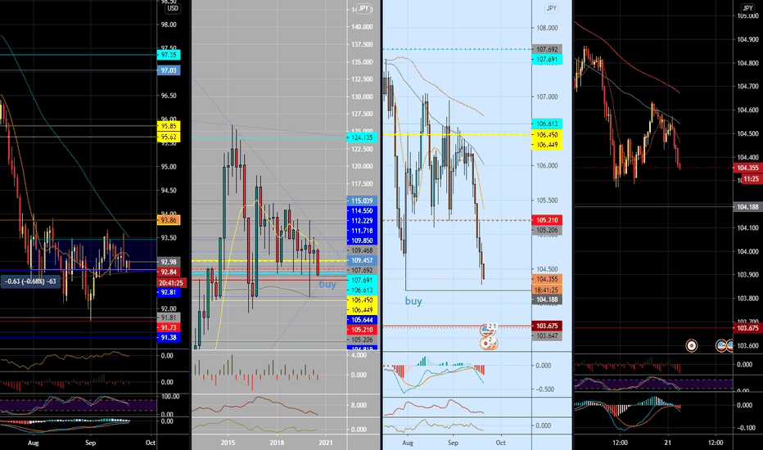Select the 'buy' text note on gray chart
This screenshot has width=763, height=450.
(327, 284)
